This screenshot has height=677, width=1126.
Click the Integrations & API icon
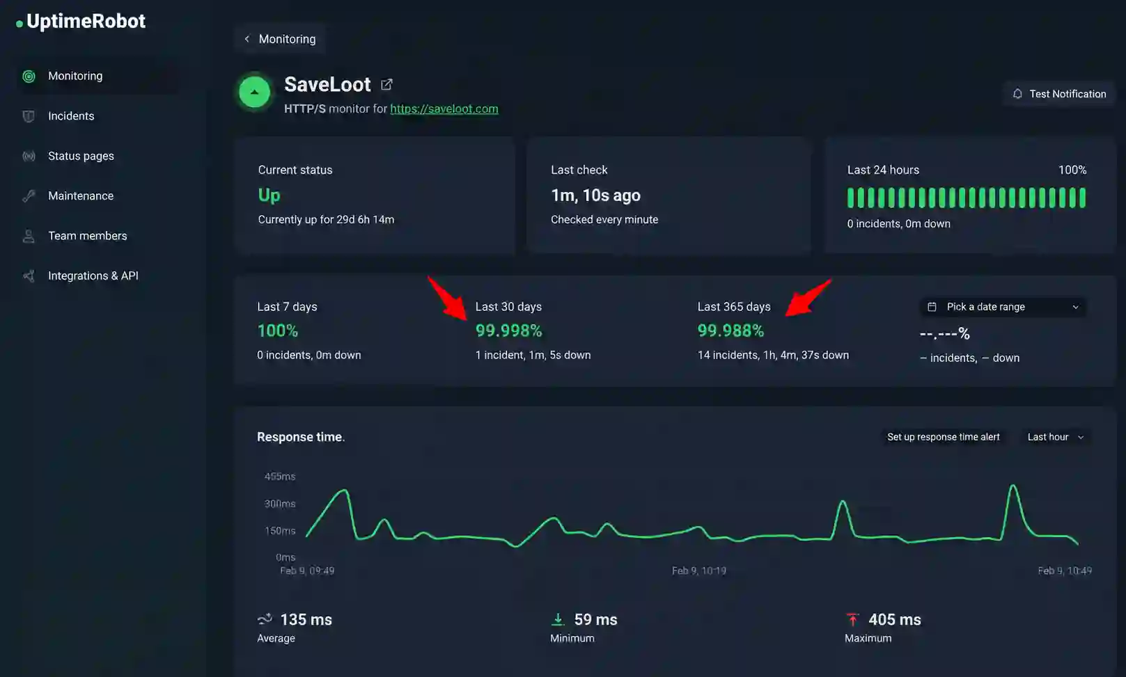tap(29, 276)
